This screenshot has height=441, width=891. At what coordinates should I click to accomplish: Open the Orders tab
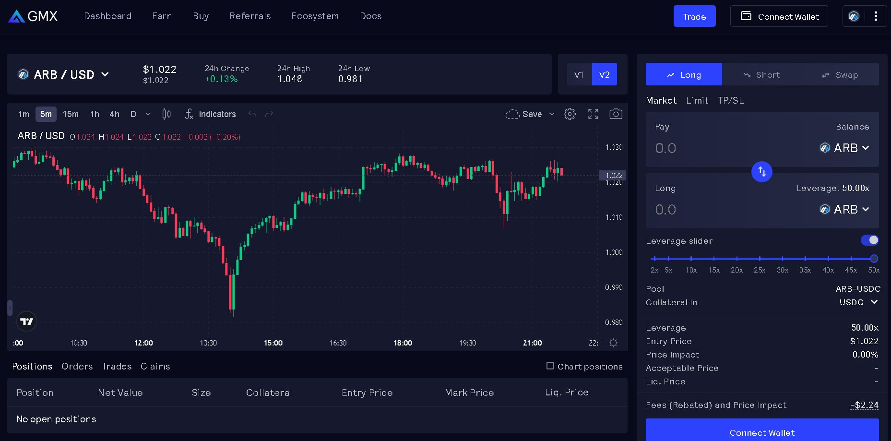[77, 366]
